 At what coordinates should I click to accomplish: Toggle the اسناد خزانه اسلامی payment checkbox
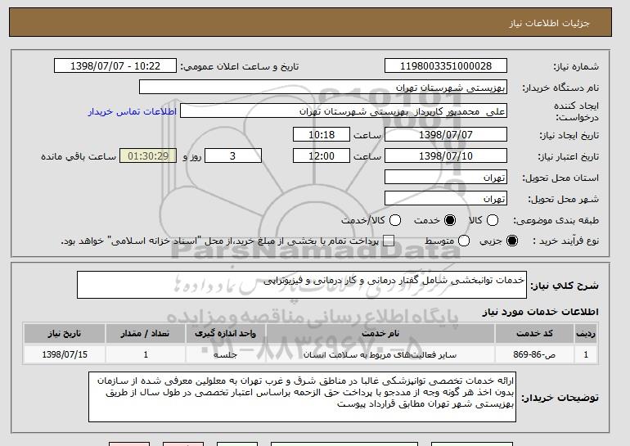tap(388, 241)
